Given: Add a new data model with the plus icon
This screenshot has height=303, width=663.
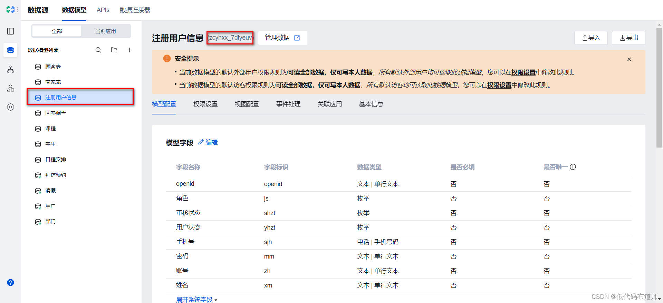Looking at the screenshot, I should pos(129,50).
